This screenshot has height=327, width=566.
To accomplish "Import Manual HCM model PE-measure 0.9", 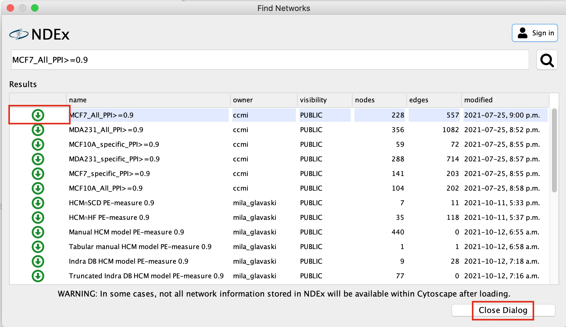I will tap(38, 232).
